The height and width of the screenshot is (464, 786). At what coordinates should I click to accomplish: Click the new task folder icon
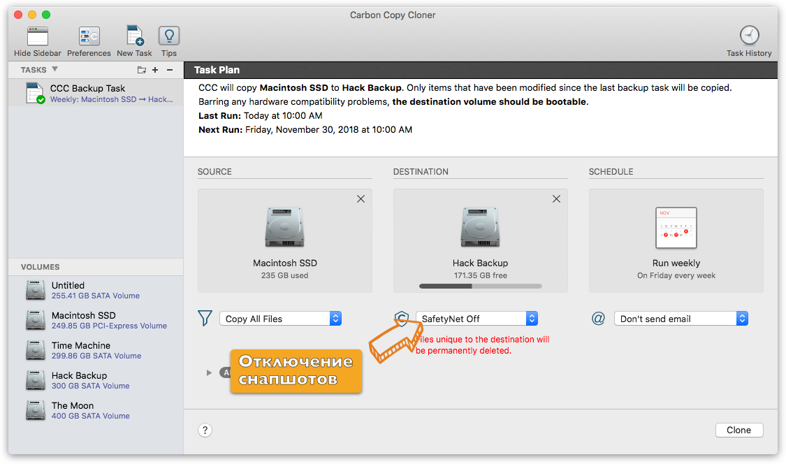coord(142,70)
